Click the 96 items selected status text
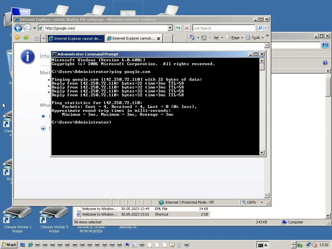 (x=88, y=222)
